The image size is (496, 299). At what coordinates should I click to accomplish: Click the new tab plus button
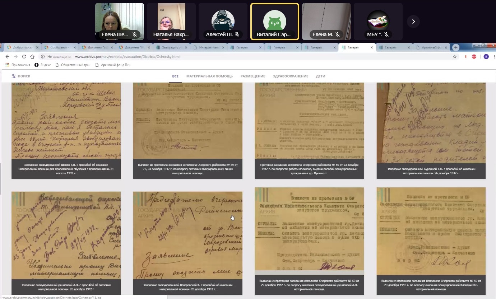[456, 47]
